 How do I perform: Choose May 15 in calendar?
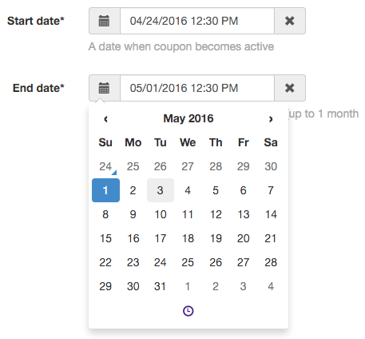click(105, 238)
